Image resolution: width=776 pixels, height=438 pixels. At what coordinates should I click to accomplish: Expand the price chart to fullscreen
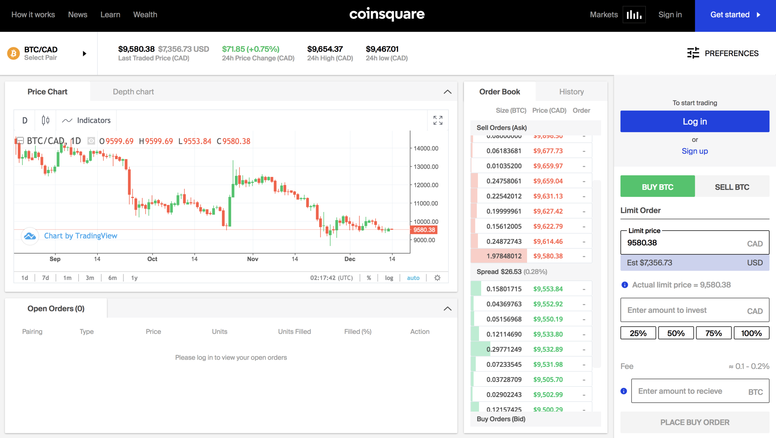(x=438, y=120)
